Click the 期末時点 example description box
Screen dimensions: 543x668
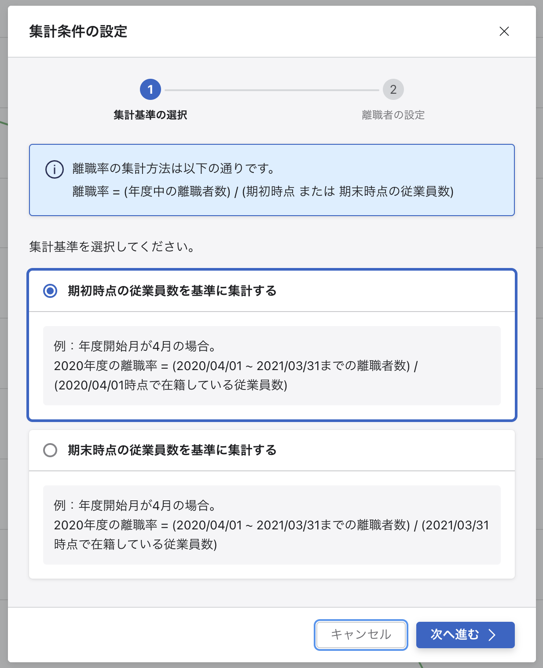pyautogui.click(x=272, y=525)
